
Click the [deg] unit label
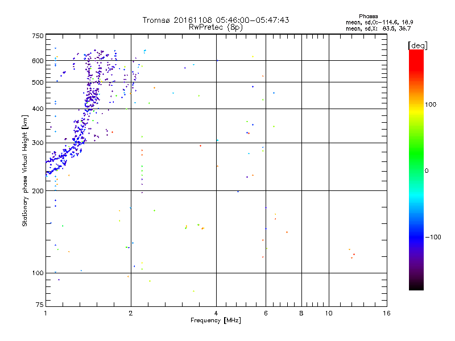[417, 45]
